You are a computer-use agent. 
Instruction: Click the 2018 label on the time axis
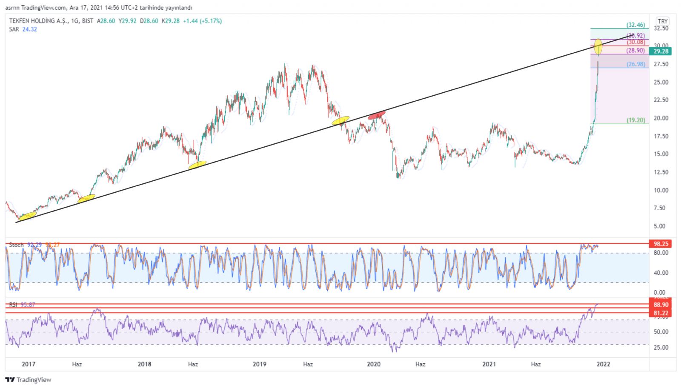144,364
